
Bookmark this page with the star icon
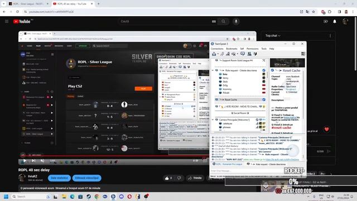click(x=313, y=12)
